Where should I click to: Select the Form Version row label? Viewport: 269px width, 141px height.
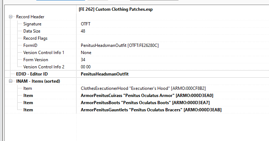(x=36, y=60)
